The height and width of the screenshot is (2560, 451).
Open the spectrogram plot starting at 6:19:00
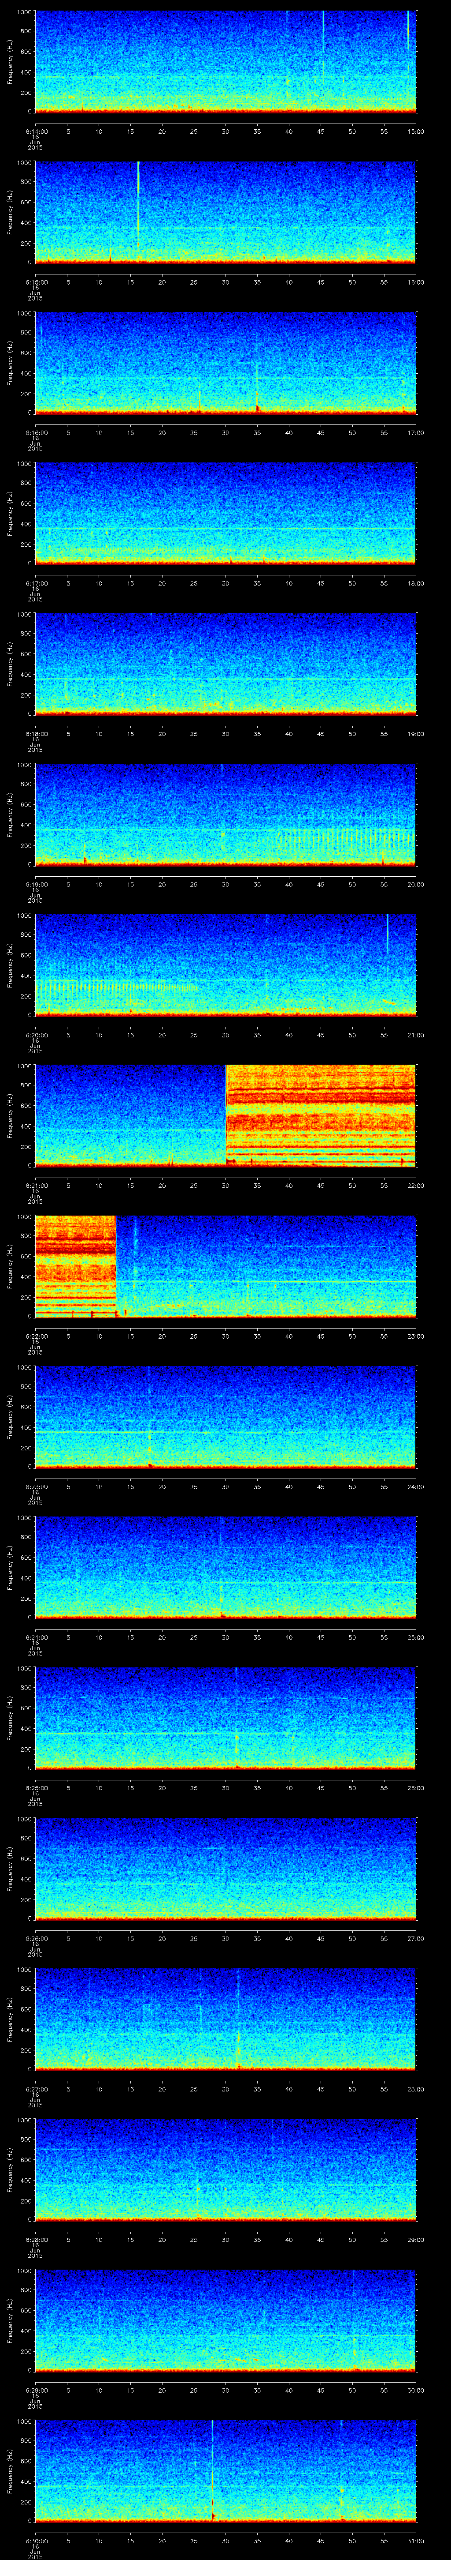pyautogui.click(x=225, y=814)
